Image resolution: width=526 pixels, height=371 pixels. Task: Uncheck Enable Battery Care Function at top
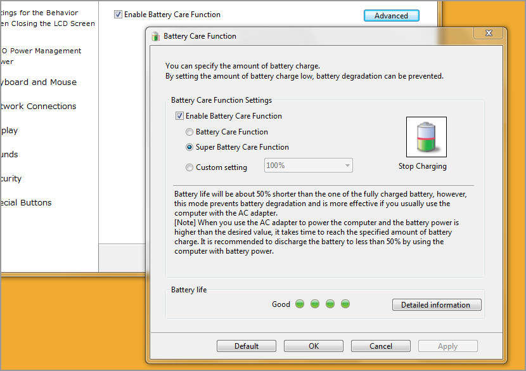[120, 14]
